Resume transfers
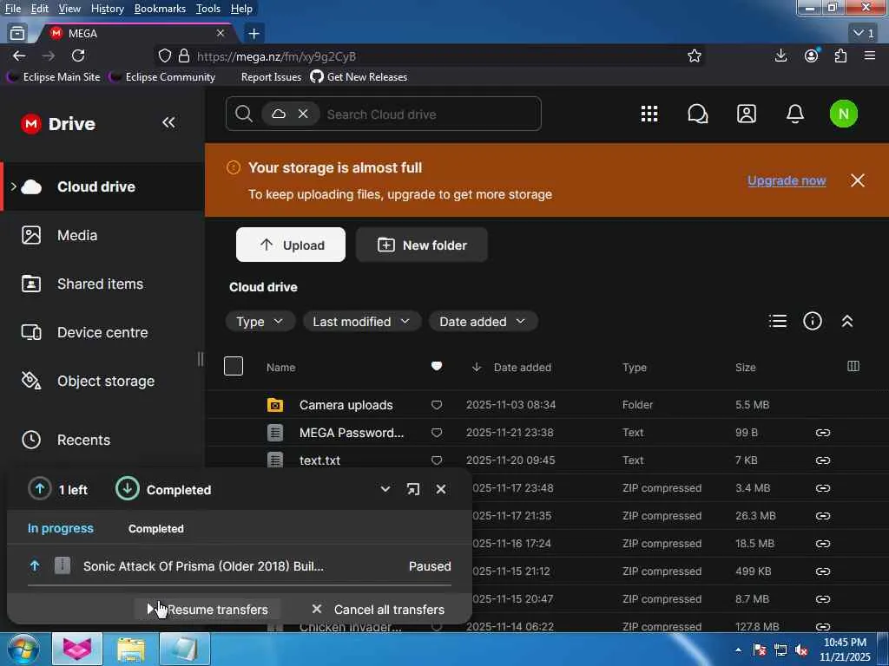Screen dimensions: 889x666 tap(207, 610)
